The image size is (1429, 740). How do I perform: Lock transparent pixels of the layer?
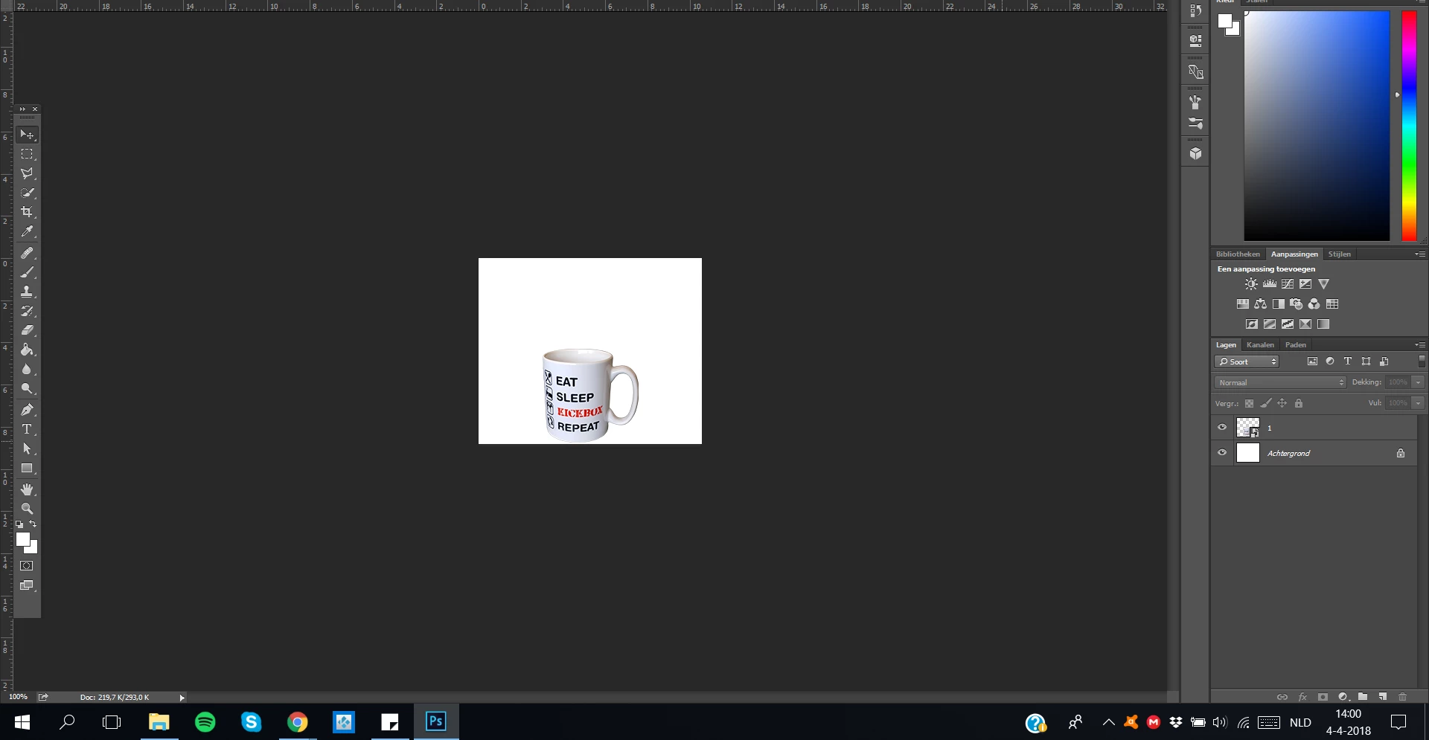(1250, 404)
